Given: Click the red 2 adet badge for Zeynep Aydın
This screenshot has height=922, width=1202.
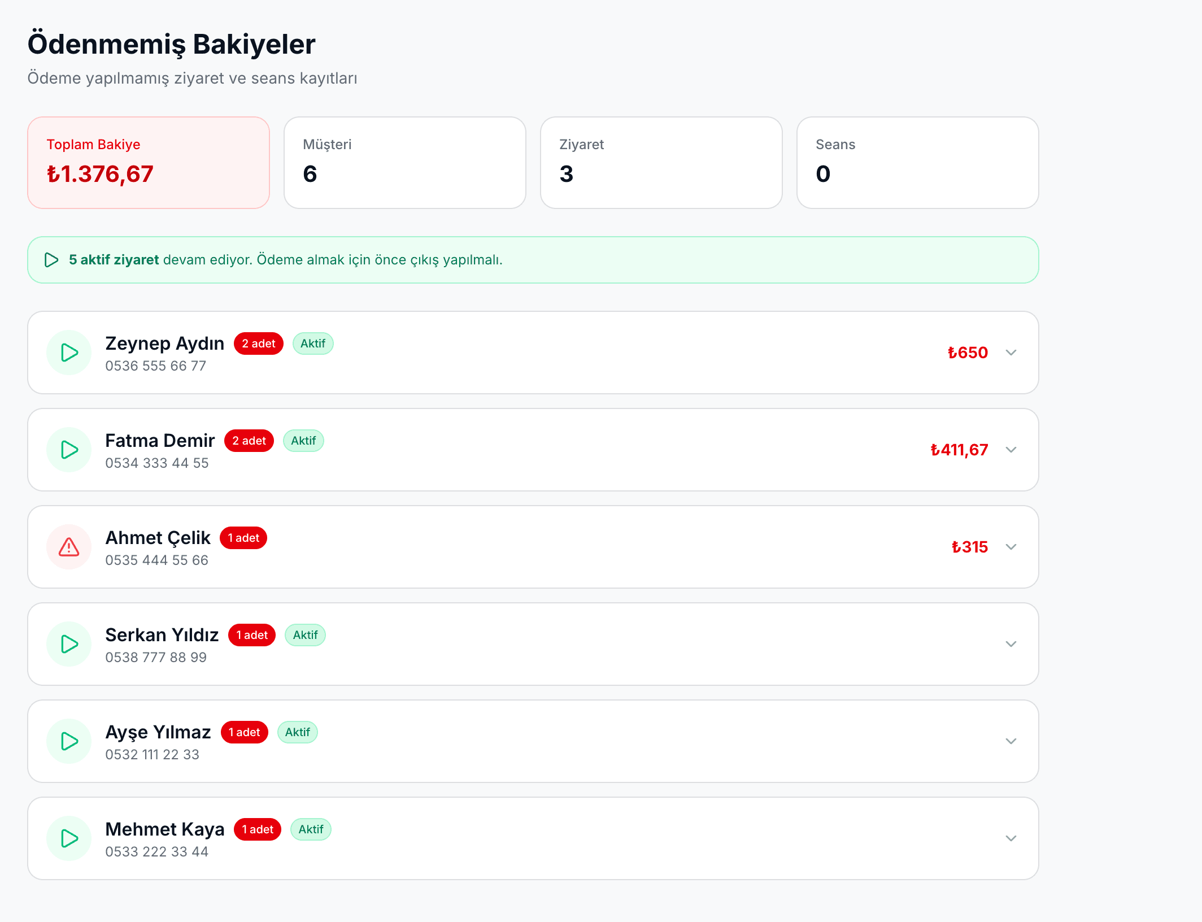Looking at the screenshot, I should (x=258, y=343).
